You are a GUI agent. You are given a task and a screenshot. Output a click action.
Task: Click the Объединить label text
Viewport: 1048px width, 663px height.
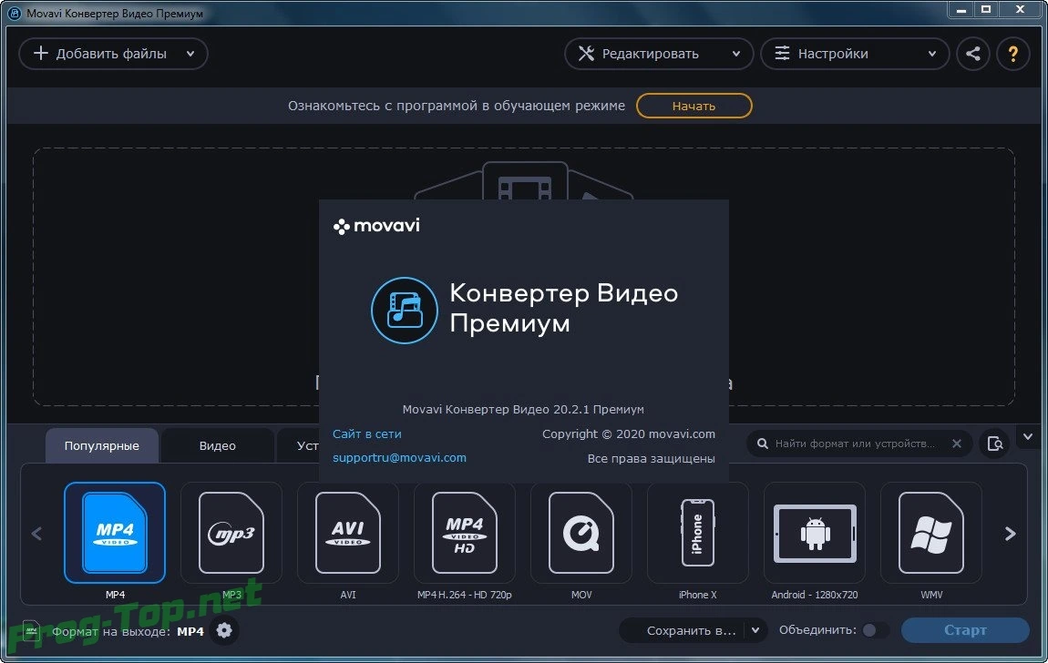[x=817, y=629]
